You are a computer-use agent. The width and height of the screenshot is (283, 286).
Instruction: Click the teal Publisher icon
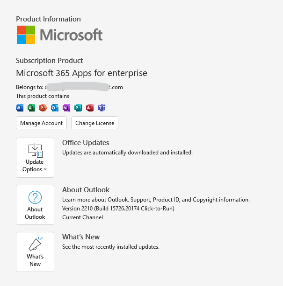pos(78,108)
